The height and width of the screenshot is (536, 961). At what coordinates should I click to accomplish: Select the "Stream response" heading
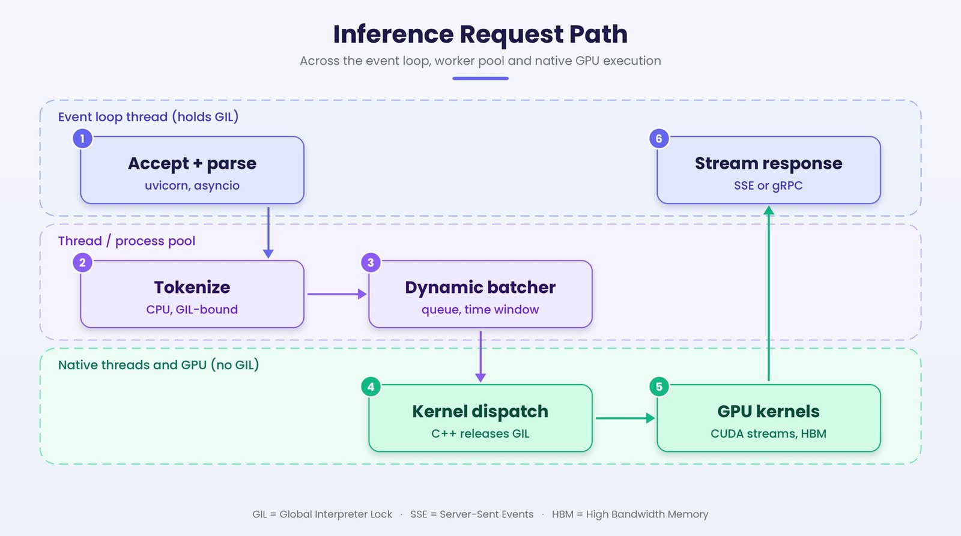[x=769, y=163]
